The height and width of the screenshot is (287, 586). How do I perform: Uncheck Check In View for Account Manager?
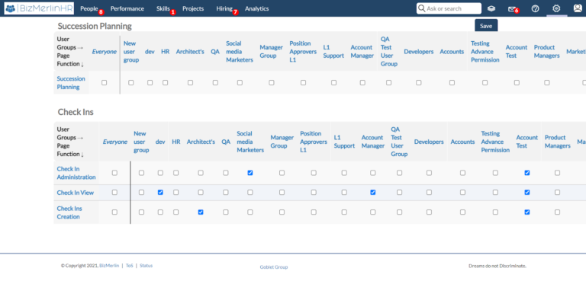pos(372,193)
